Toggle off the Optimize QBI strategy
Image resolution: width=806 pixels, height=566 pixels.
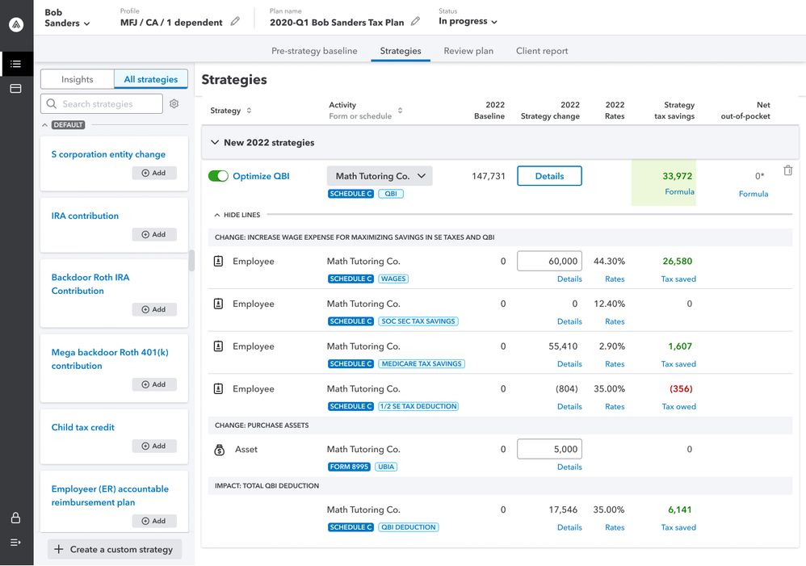click(x=218, y=176)
